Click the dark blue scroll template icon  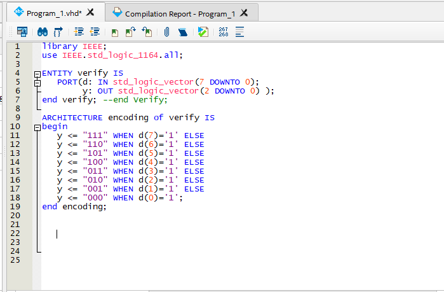183,32
